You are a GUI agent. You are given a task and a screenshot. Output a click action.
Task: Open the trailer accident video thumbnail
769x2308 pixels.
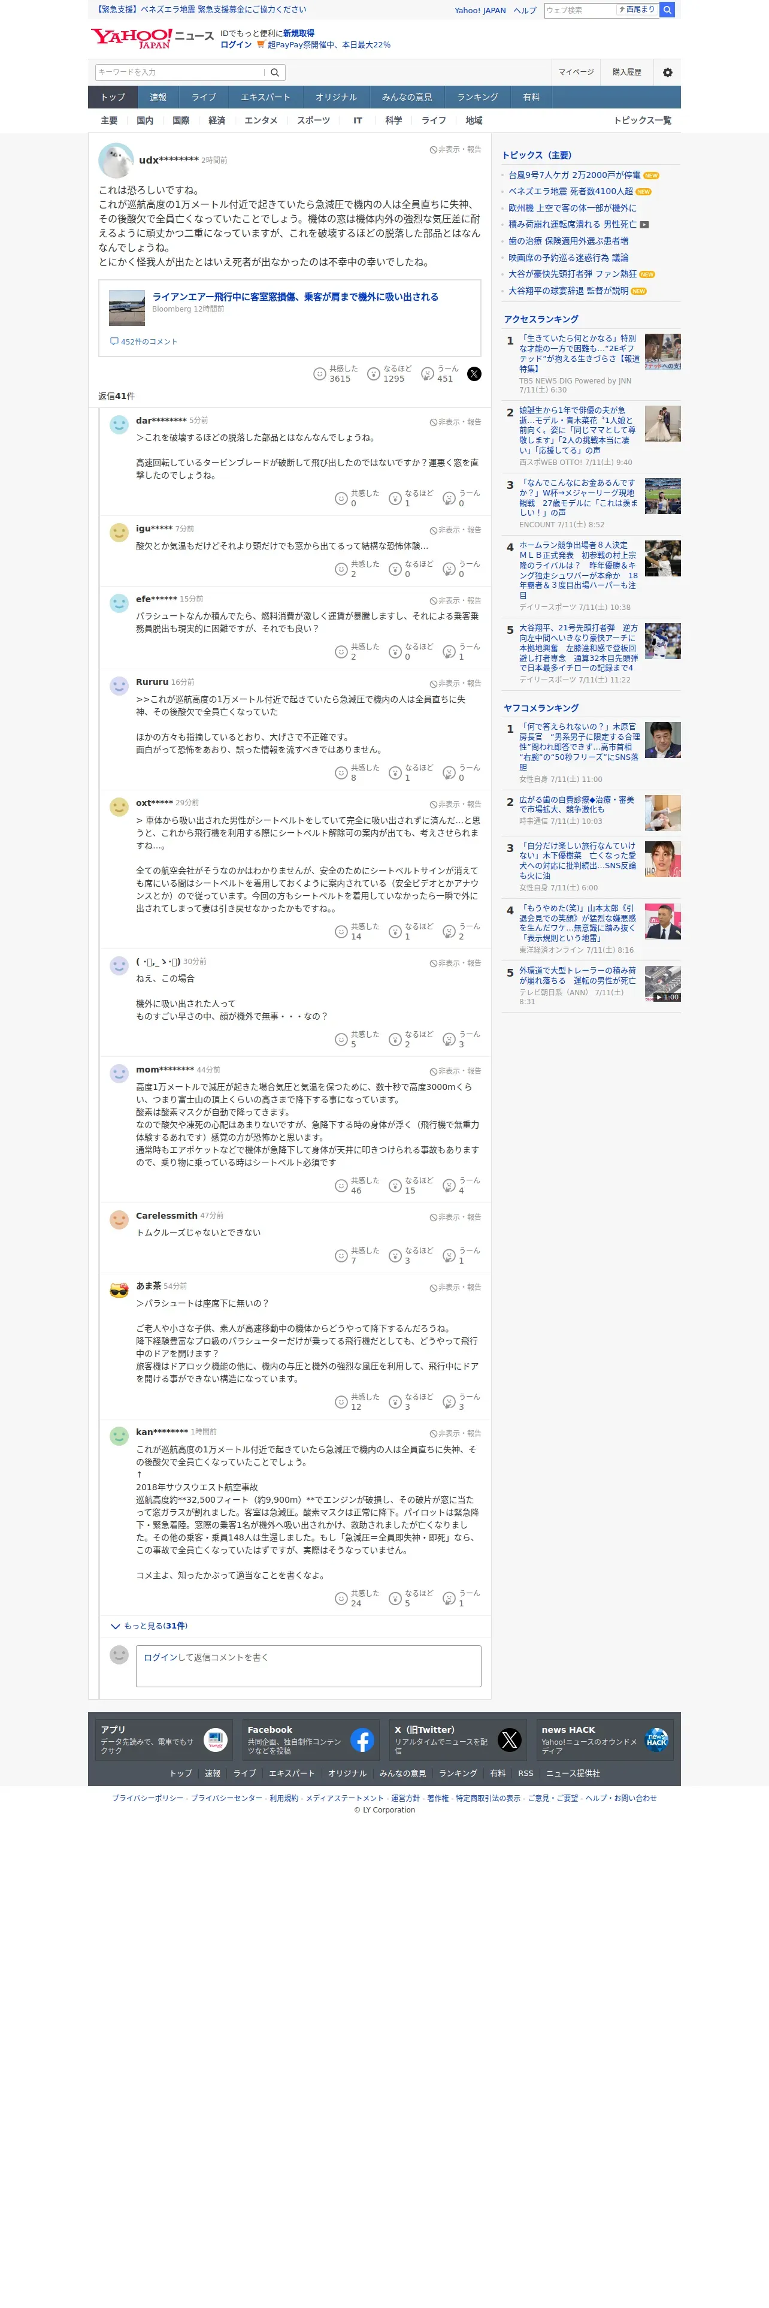(662, 984)
